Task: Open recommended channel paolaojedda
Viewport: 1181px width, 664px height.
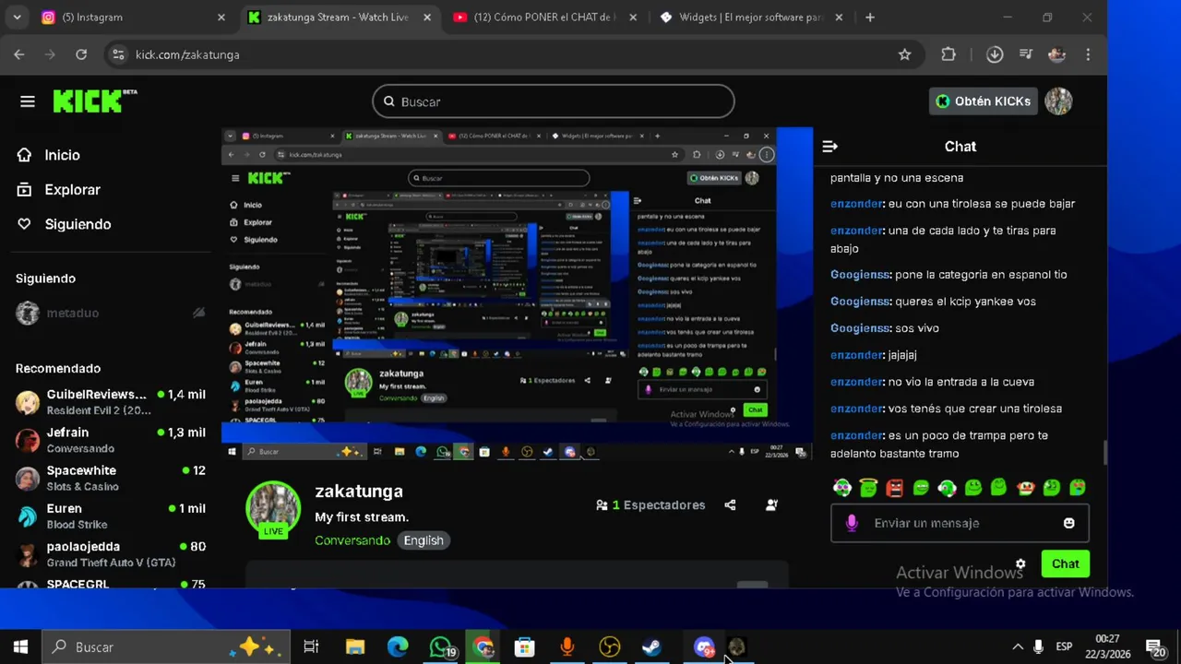Action: (x=111, y=553)
